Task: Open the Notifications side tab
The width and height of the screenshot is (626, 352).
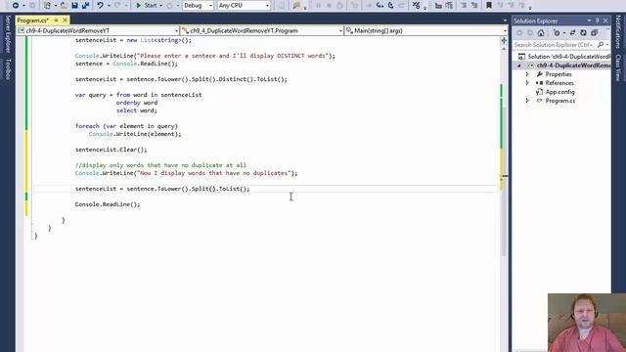Action: tap(618, 32)
